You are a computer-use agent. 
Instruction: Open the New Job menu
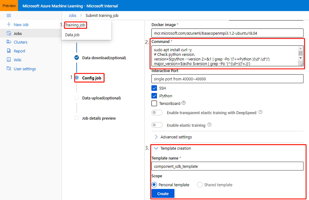21,25
